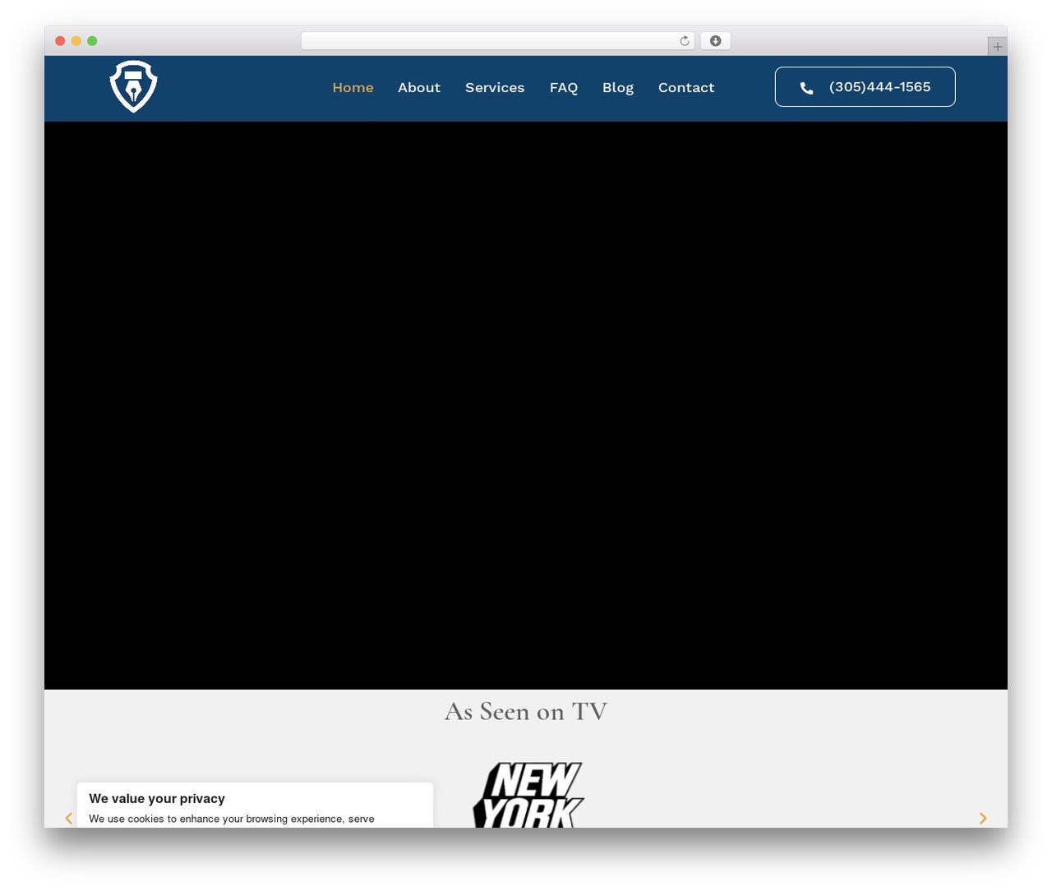The width and height of the screenshot is (1052, 891).
Task: Open the Services menu
Action: click(495, 87)
